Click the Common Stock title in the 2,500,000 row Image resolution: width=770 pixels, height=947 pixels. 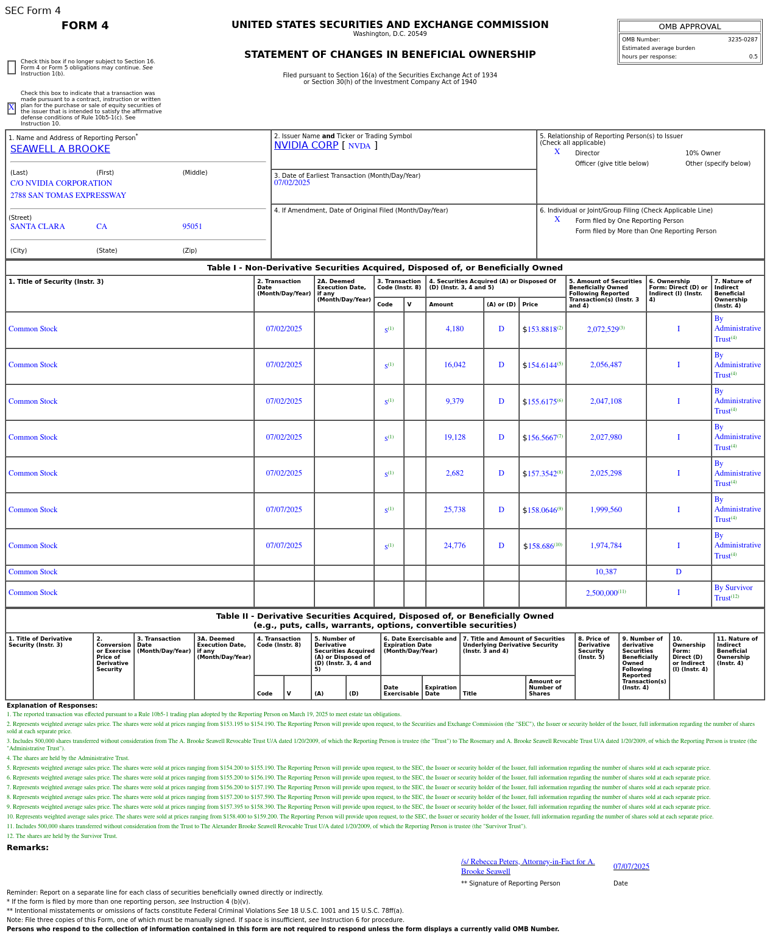[33, 593]
